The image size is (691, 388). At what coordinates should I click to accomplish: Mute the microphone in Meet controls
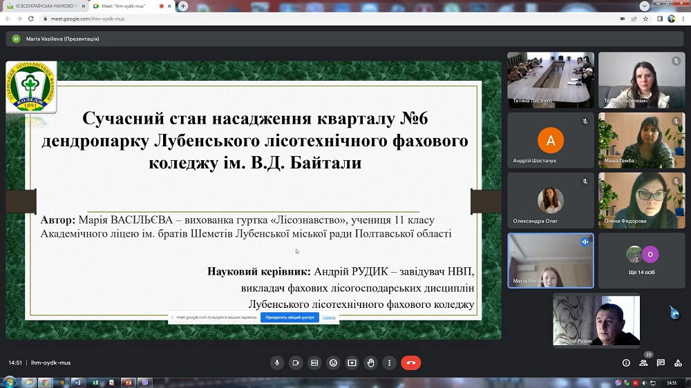(x=277, y=363)
